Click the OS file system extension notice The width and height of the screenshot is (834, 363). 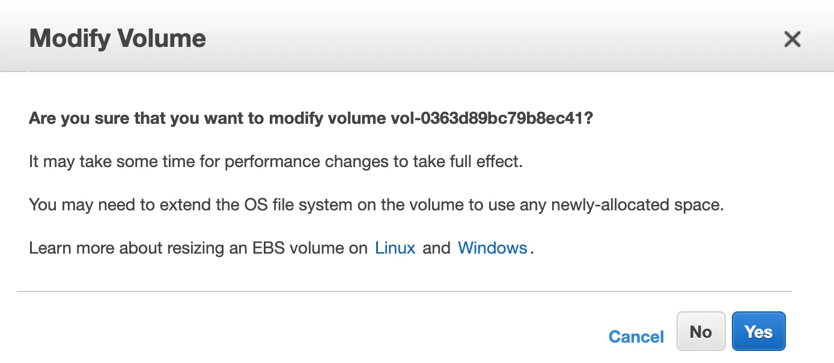[376, 205]
